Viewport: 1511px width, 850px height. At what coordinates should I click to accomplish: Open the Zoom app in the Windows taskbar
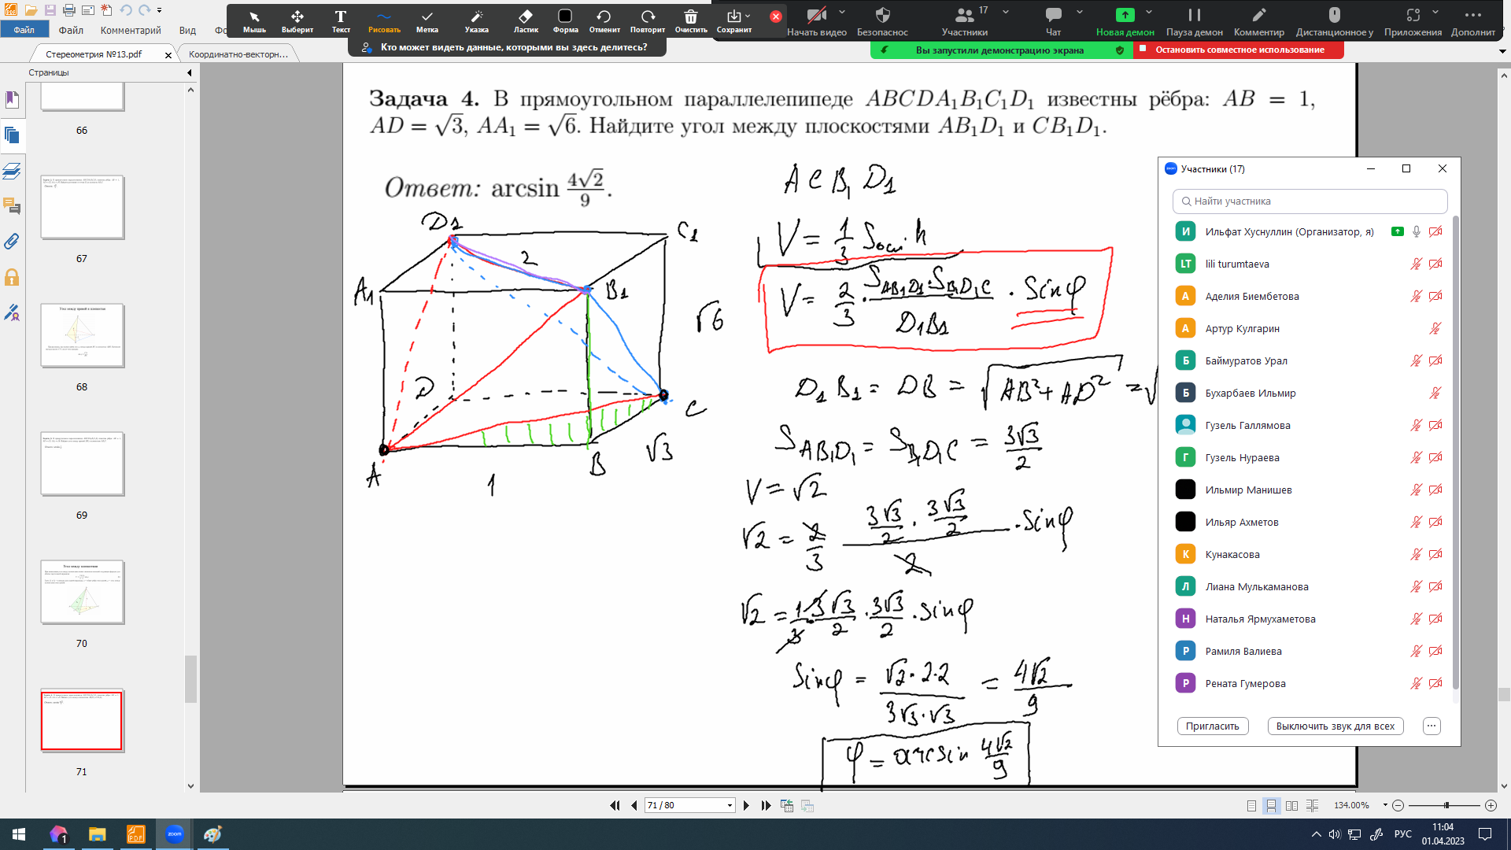pos(174,834)
